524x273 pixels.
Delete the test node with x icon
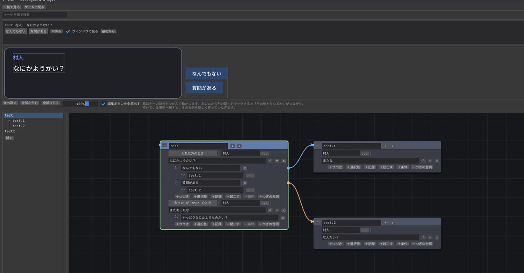(x=239, y=146)
